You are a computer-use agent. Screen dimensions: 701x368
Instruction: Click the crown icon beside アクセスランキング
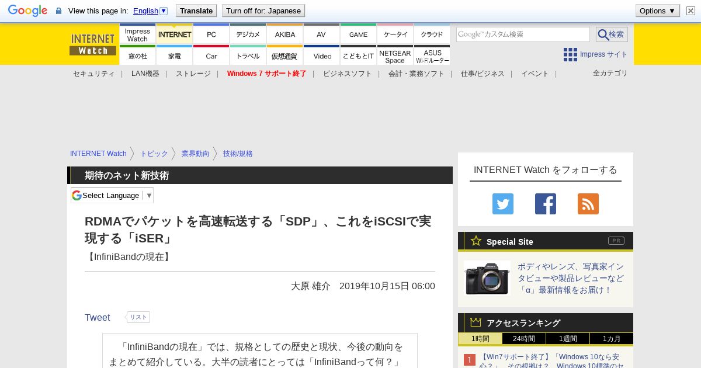click(x=476, y=322)
